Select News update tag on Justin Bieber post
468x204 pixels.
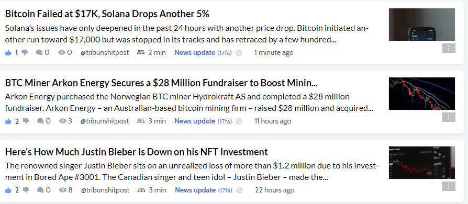coord(195,190)
